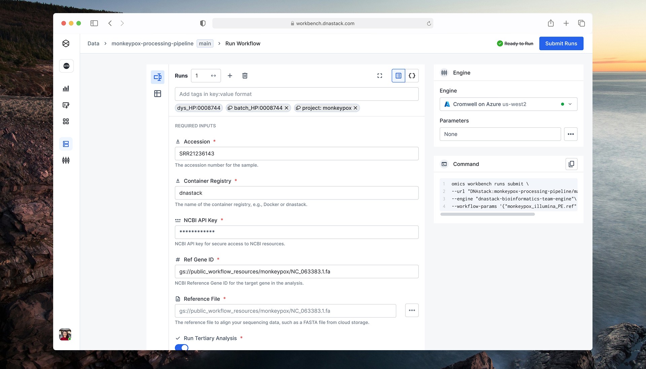646x369 pixels.
Task: Open the Engine dropdown Cromwell on Azure
Action: (508, 104)
